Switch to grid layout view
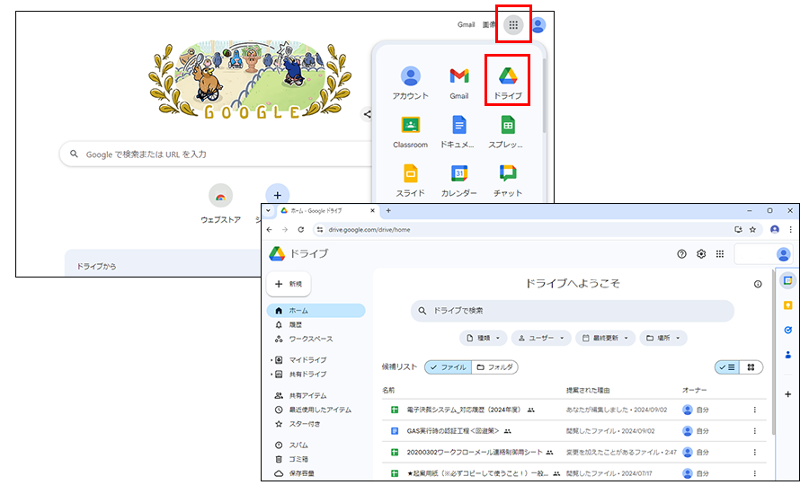This screenshot has height=494, width=809. coord(751,367)
